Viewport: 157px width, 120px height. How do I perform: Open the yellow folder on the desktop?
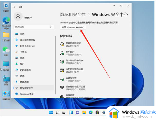pos(6,37)
